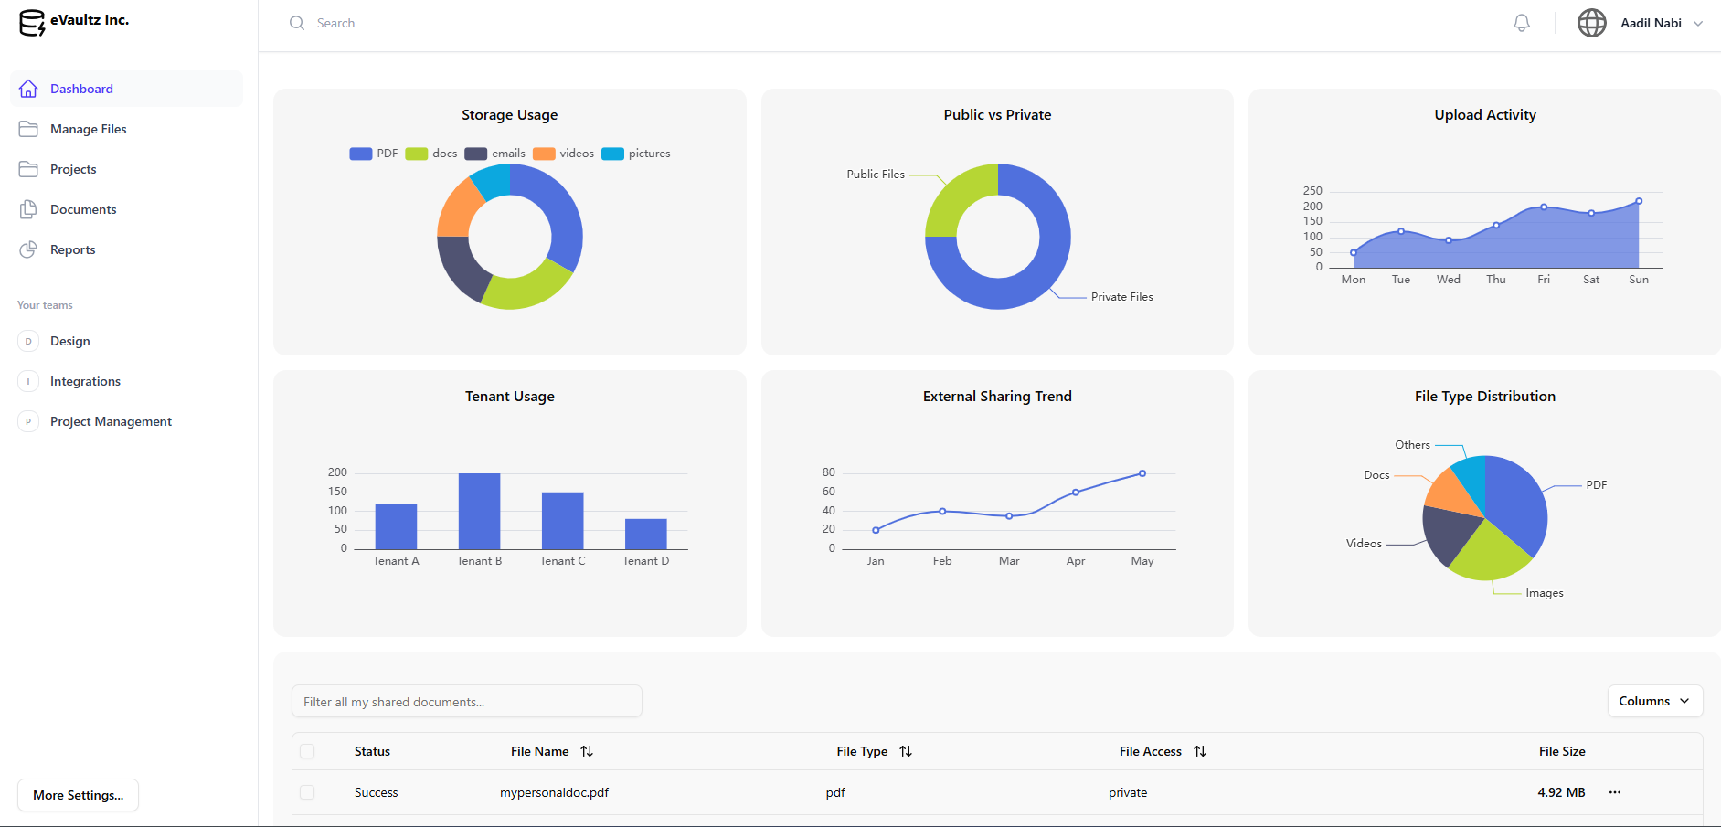
Task: Check the mypersonaldoc.pdf row checkbox
Action: (307, 792)
